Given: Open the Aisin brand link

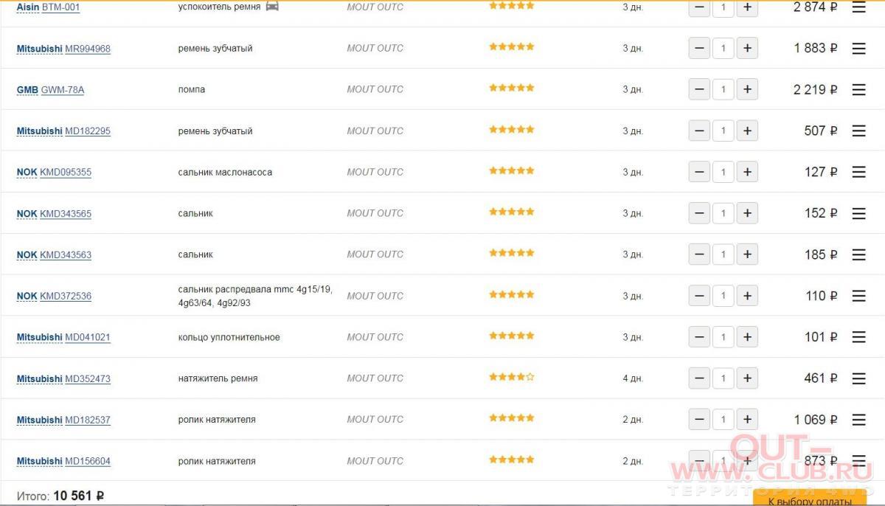Looking at the screenshot, I should click(x=28, y=7).
